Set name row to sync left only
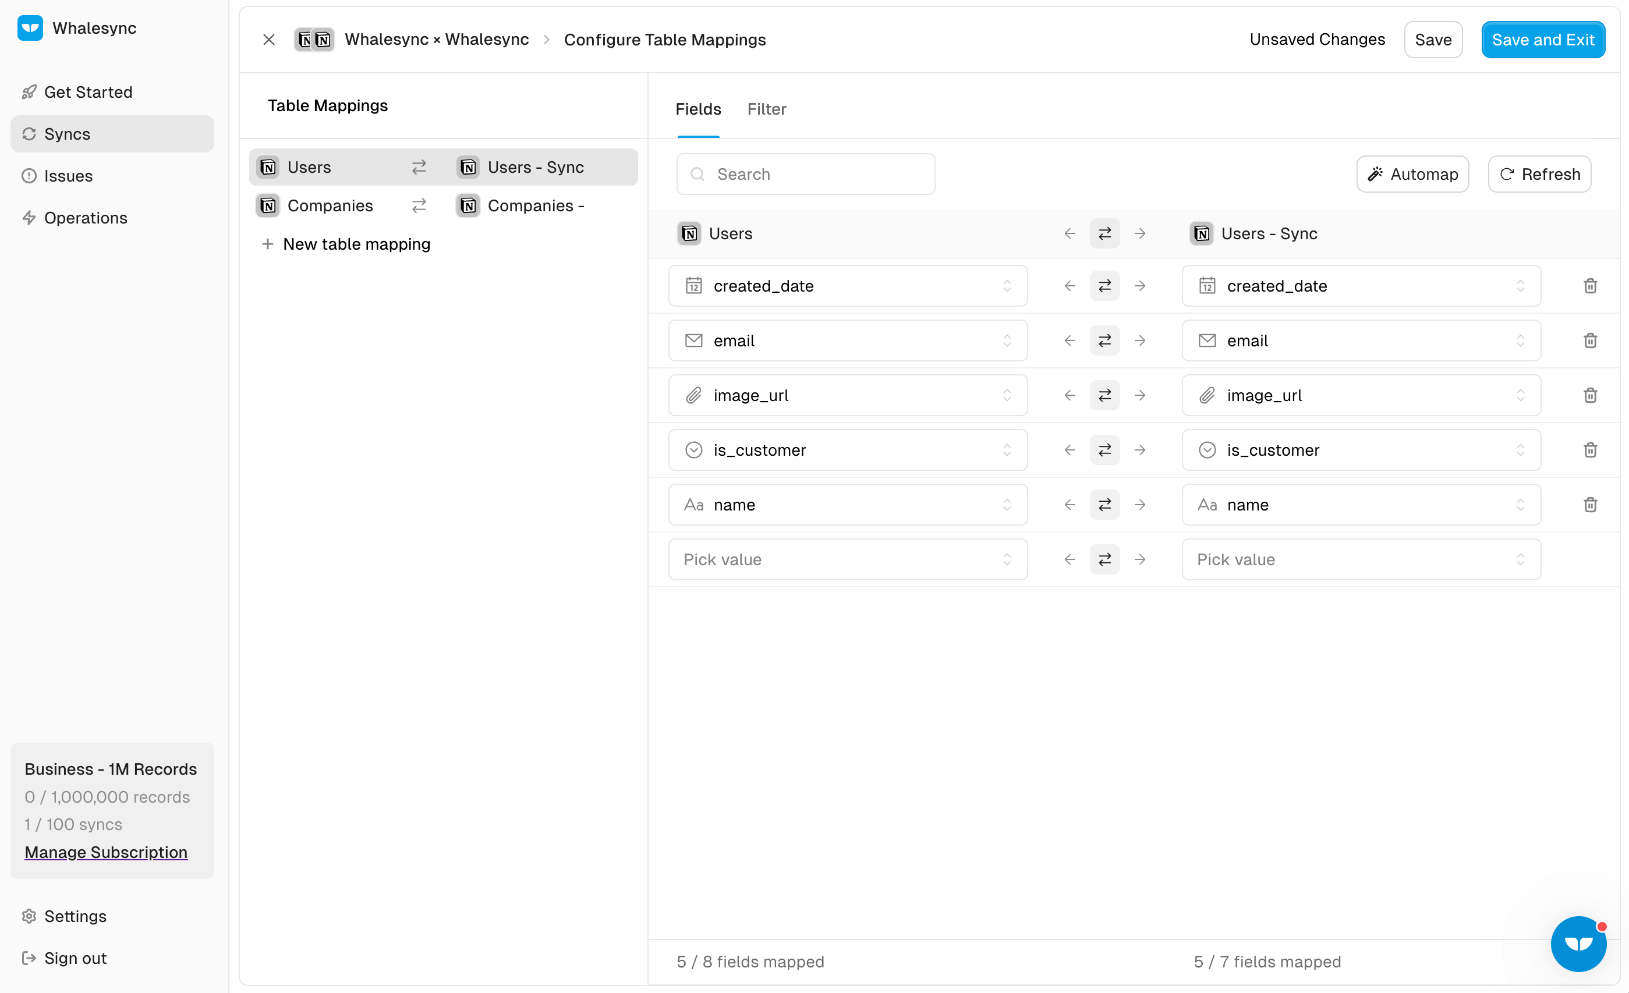 pyautogui.click(x=1070, y=505)
